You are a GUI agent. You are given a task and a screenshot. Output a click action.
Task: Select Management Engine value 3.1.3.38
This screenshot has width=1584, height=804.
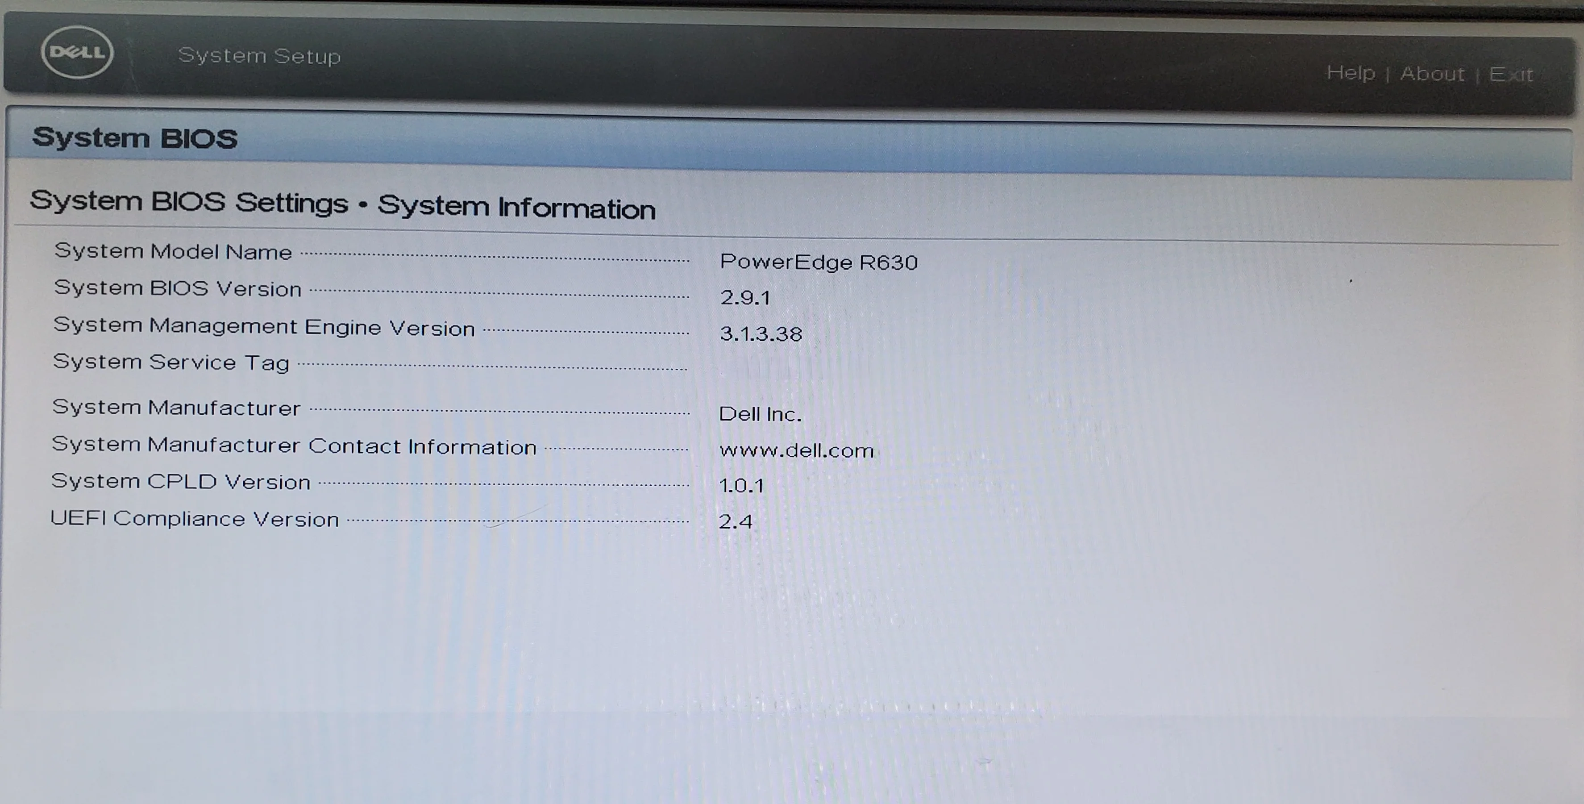pos(761,334)
